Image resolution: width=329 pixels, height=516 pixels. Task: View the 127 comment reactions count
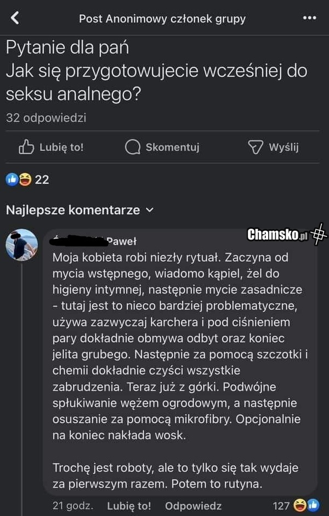(281, 506)
